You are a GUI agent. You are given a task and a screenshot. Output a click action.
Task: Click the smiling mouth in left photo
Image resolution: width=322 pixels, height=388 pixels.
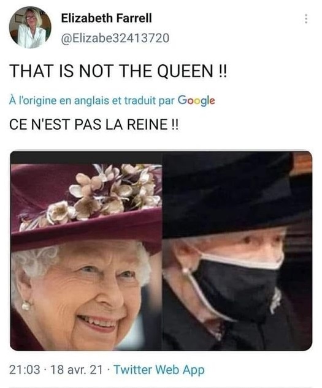(98, 323)
